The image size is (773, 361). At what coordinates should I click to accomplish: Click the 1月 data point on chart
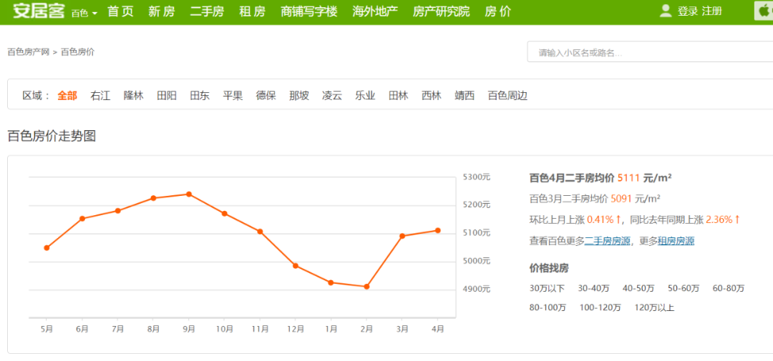(331, 282)
